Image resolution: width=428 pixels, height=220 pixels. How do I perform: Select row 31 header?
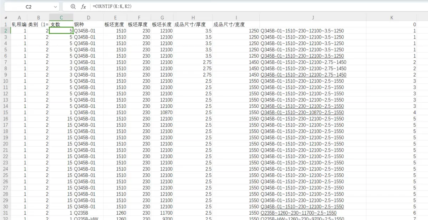(5, 213)
